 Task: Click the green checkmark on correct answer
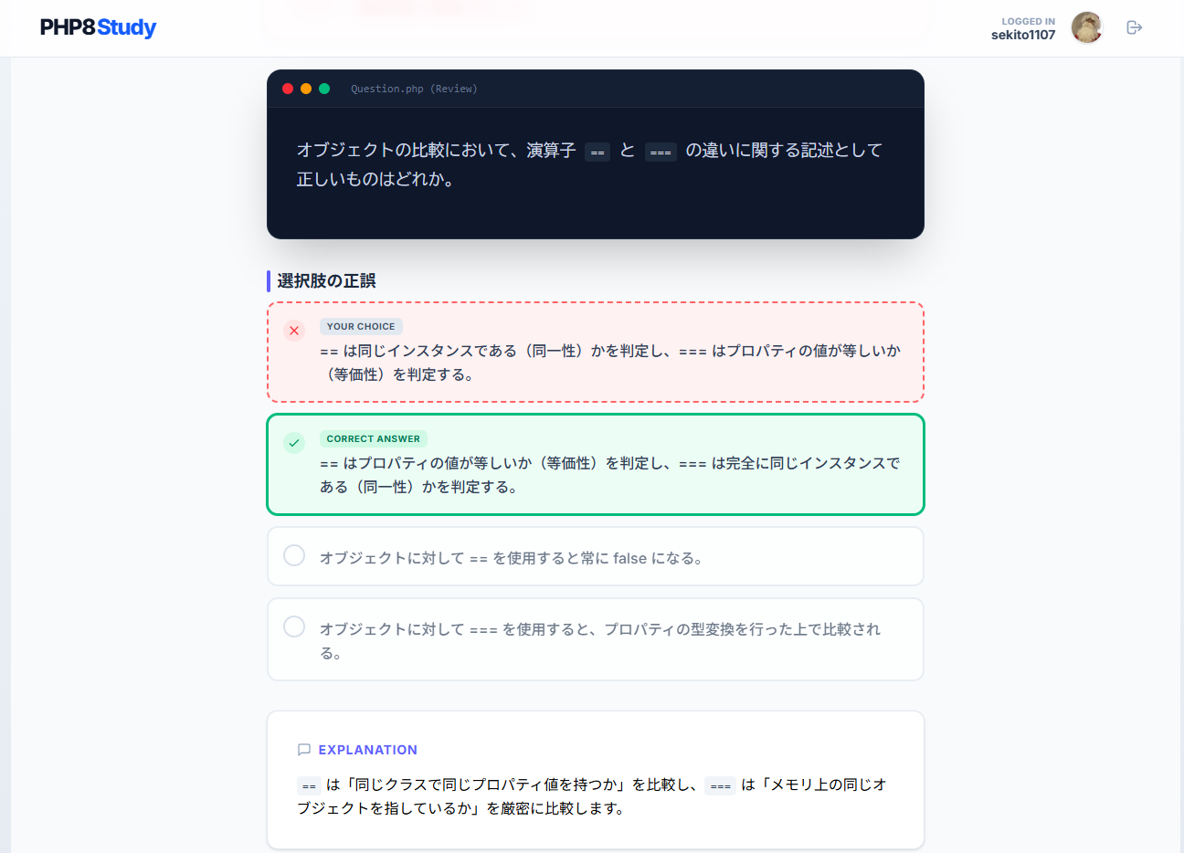[293, 443]
